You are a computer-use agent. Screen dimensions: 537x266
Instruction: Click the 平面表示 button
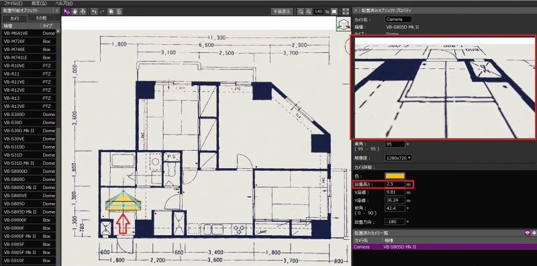coord(282,11)
